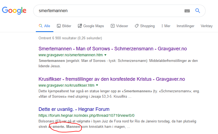Open the Krusifikser Gravgaver.no result link
The image size is (218, 134).
point(112,79)
